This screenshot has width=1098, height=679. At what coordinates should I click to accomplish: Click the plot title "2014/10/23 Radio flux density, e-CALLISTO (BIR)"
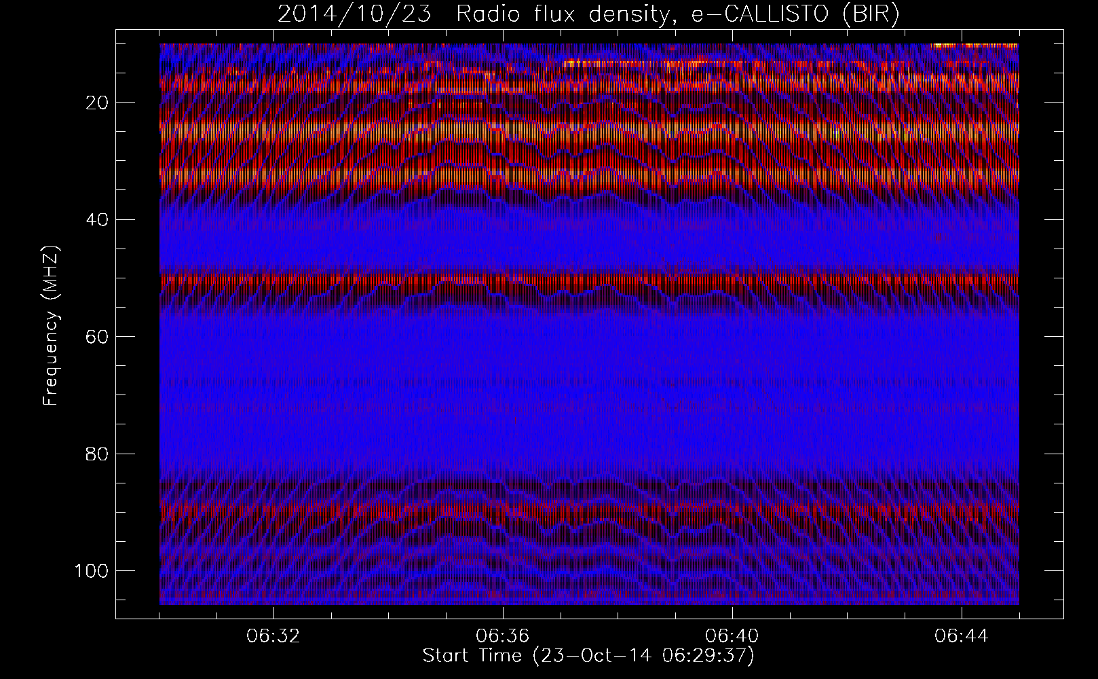588,14
